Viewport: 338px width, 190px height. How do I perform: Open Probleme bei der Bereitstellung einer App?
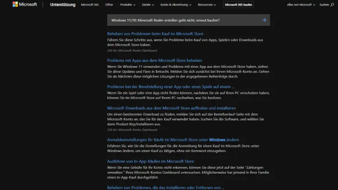[170, 86]
